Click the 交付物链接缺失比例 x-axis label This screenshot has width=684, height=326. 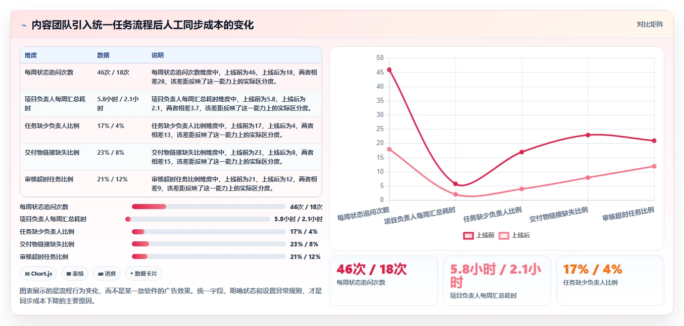[x=558, y=215]
